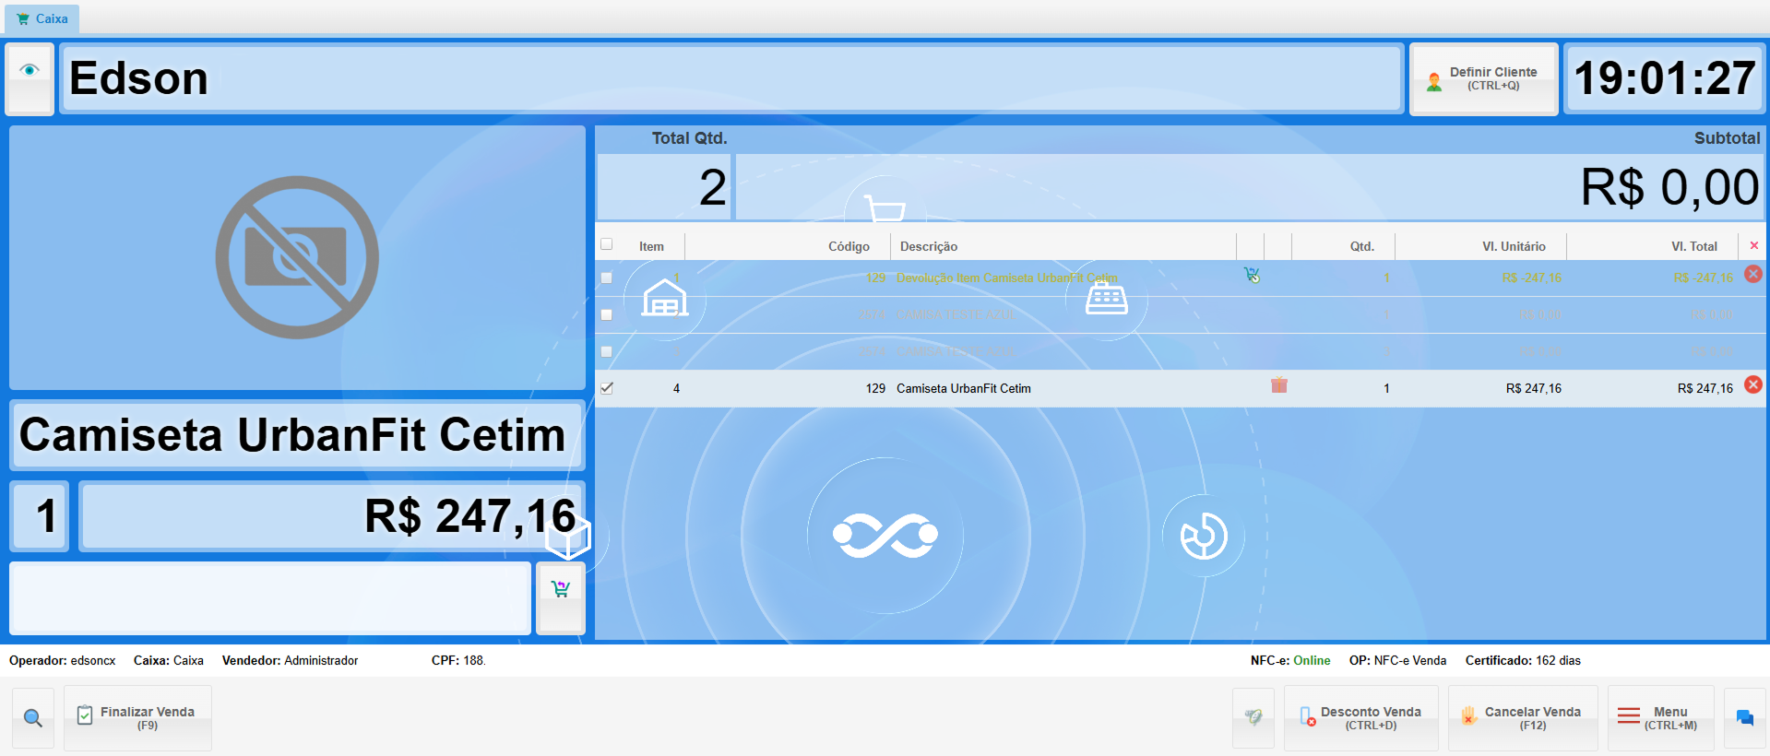This screenshot has width=1770, height=756.
Task: Uncheck the checkbox for item 4
Action: [x=607, y=388]
